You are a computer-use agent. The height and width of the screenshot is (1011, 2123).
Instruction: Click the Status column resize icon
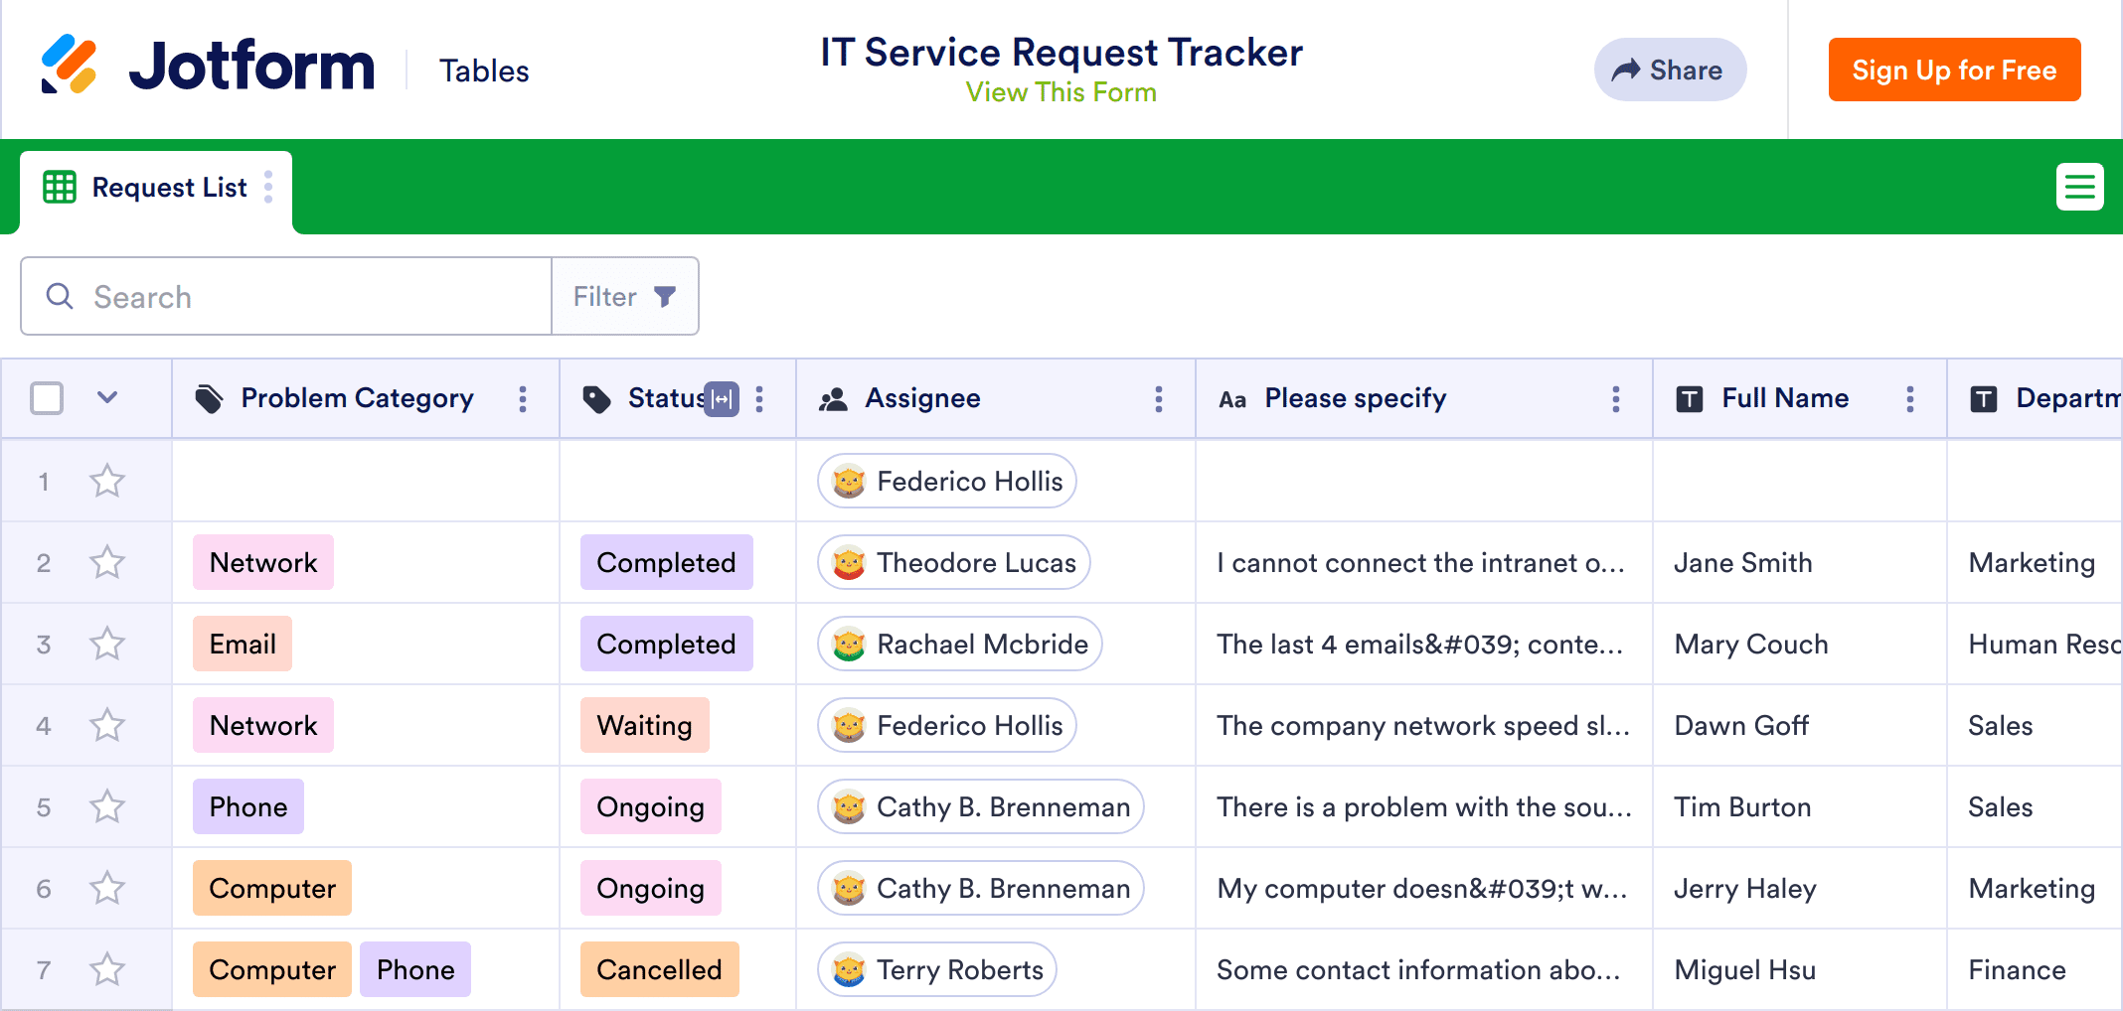(x=722, y=399)
